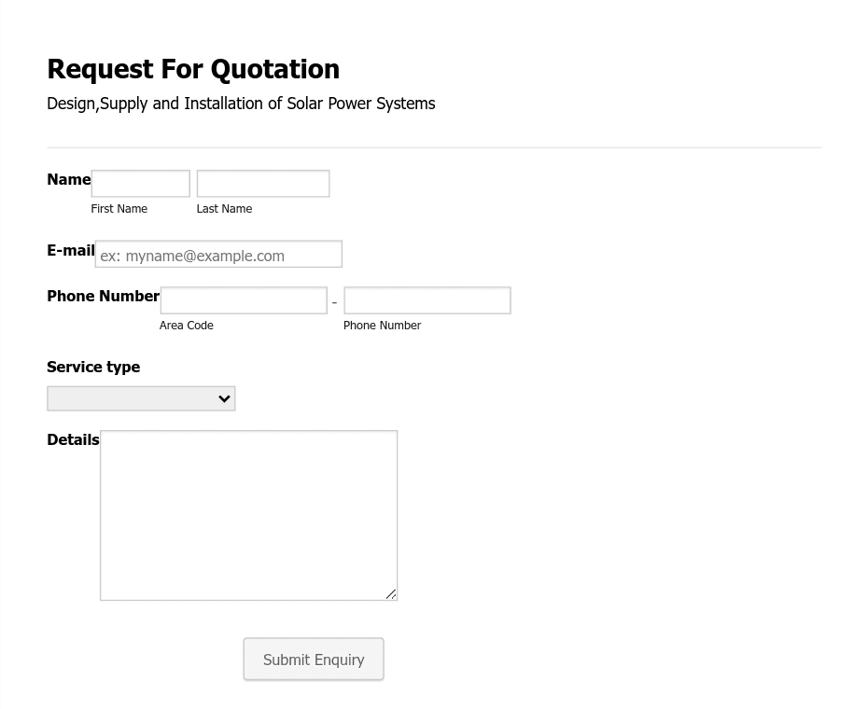Click the Request For Quotation heading

(193, 69)
